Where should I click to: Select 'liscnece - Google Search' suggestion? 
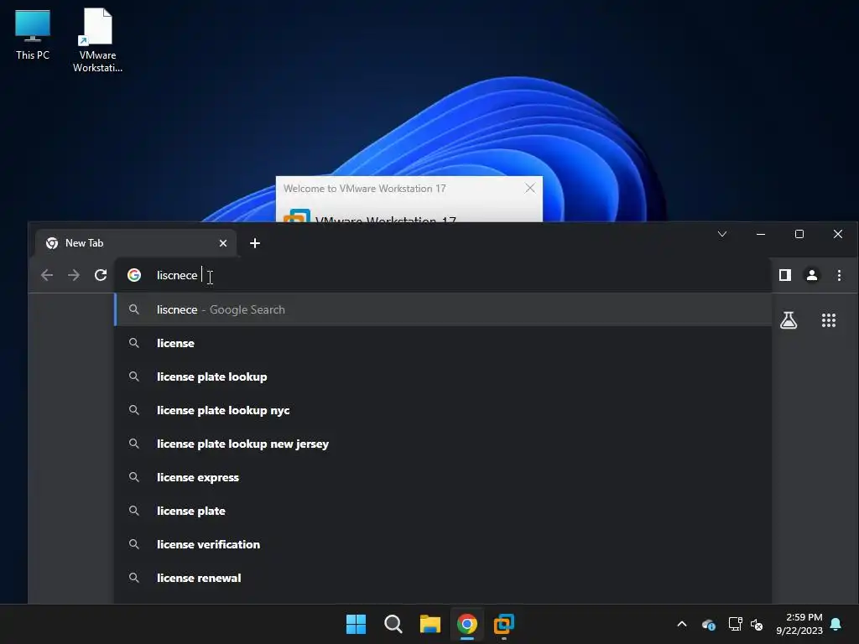(x=443, y=309)
